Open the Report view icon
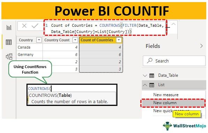 (x=9, y=27)
